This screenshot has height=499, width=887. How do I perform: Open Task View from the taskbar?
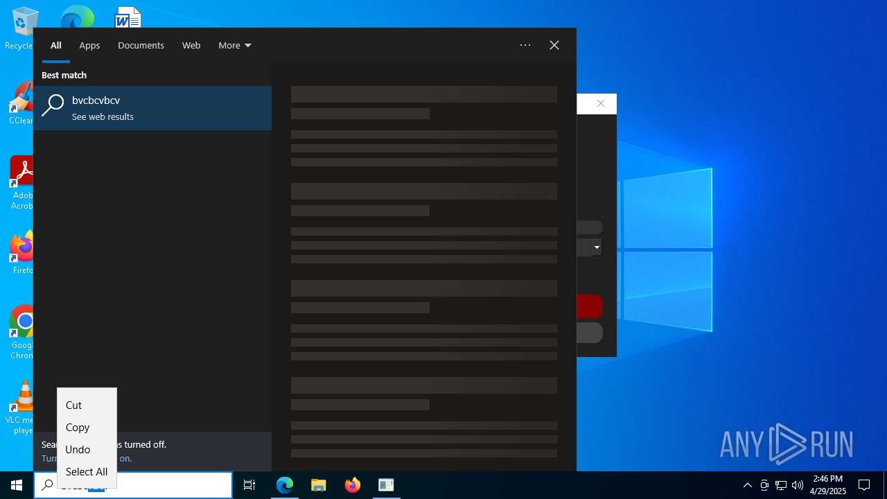tap(249, 485)
